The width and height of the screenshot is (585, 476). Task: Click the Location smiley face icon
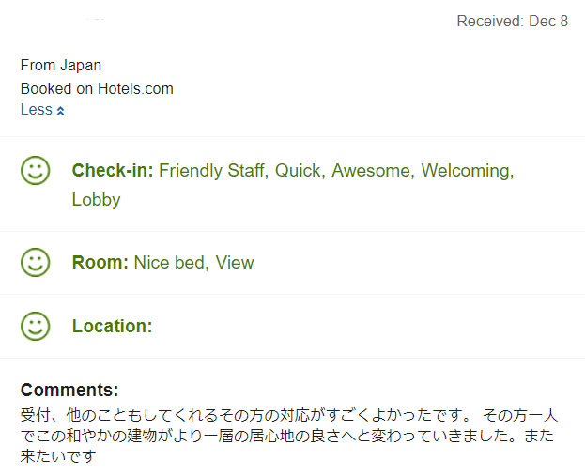pyautogui.click(x=35, y=326)
